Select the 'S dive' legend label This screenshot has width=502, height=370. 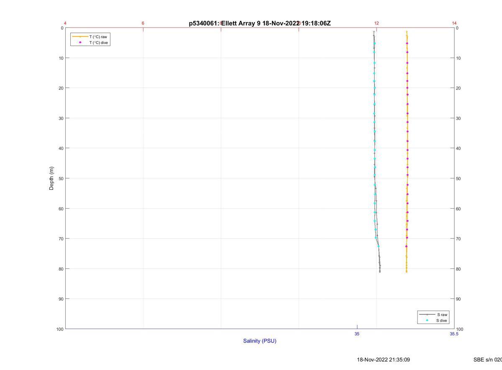442,321
